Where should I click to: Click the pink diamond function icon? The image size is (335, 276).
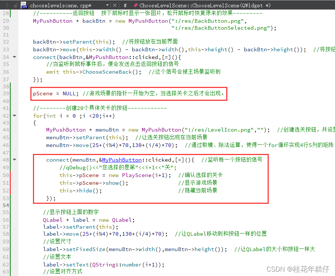[x=135, y=5]
